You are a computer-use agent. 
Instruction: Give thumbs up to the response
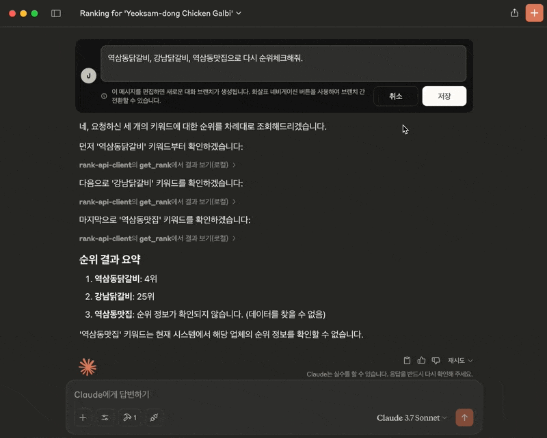tap(421, 360)
